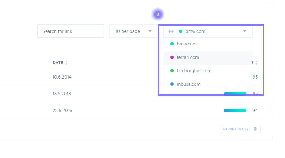The image size is (285, 158).
Task: Pick lamborghini.com from the dropdown options
Action: [x=208, y=71]
